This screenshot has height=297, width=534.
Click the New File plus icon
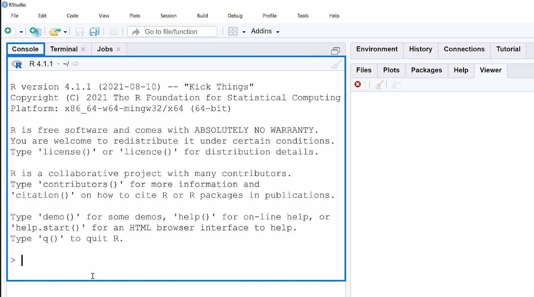(8, 31)
